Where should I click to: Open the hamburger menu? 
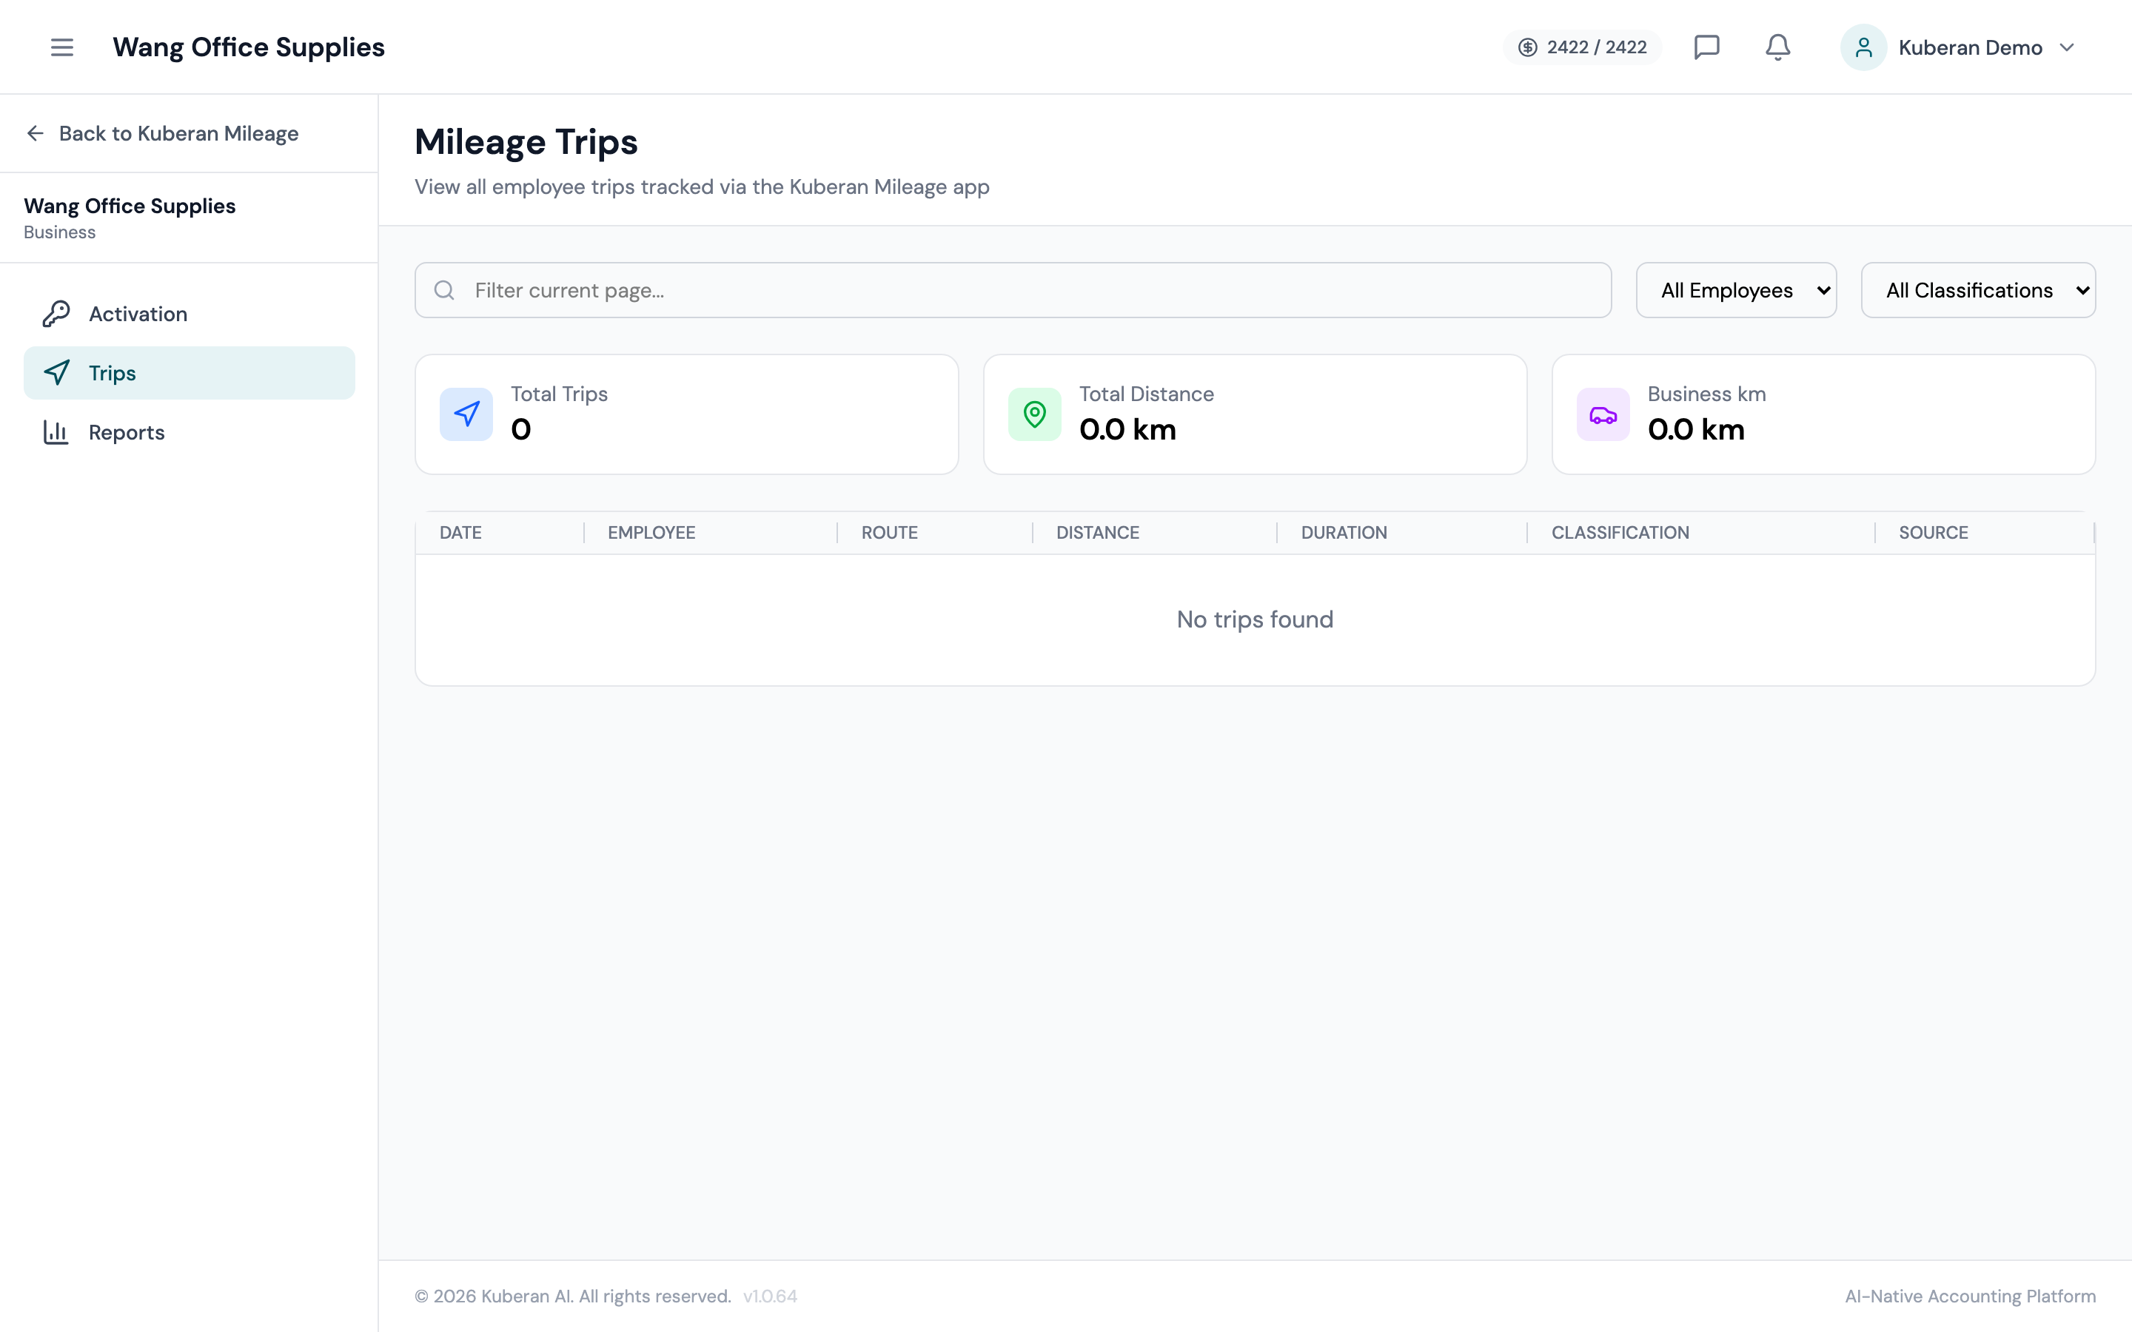[x=61, y=47]
